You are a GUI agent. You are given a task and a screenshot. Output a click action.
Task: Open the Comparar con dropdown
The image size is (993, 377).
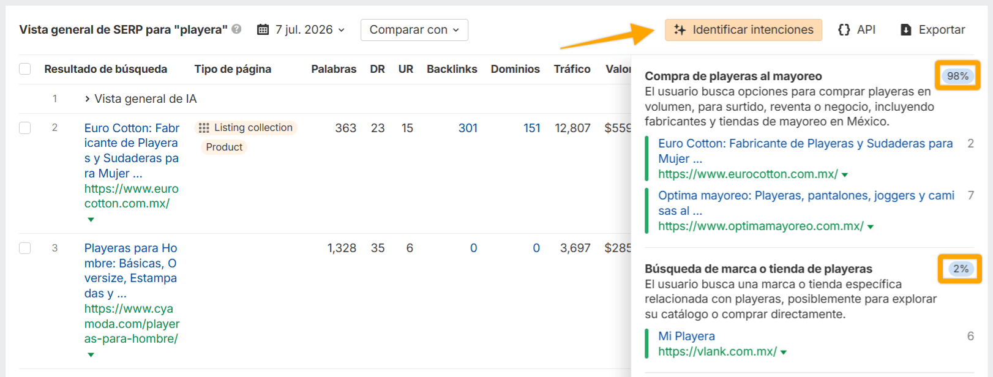coord(414,30)
